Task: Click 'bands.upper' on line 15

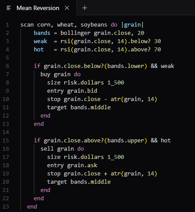Action: (126, 141)
